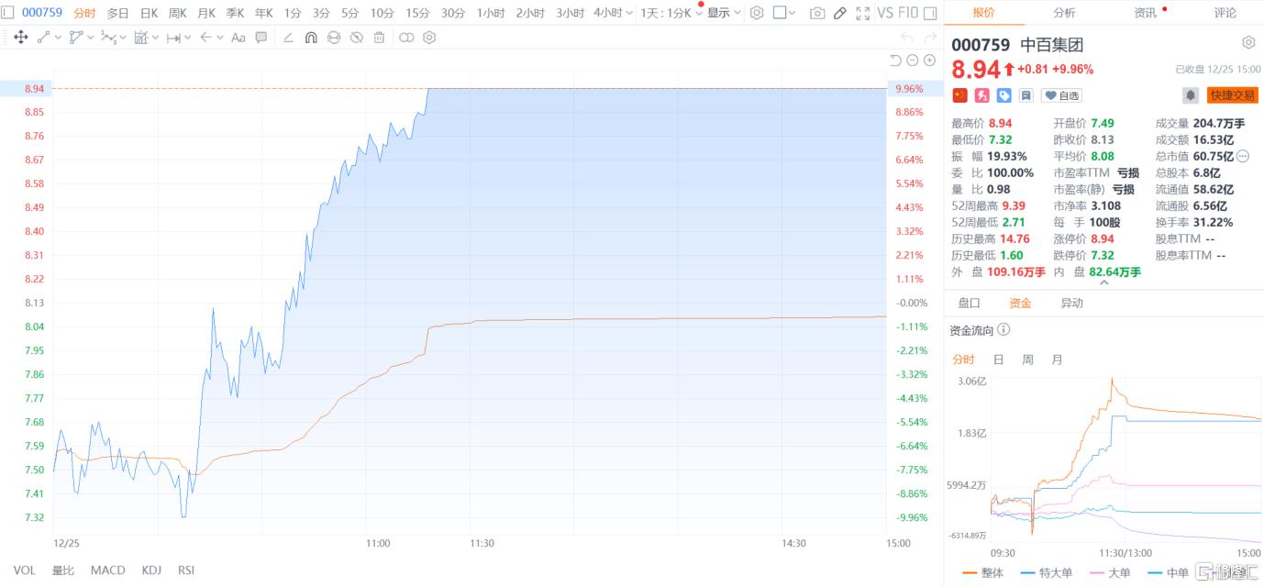The width and height of the screenshot is (1264, 587).
Task: Select 周 period for capital flow
Action: pos(1027,360)
